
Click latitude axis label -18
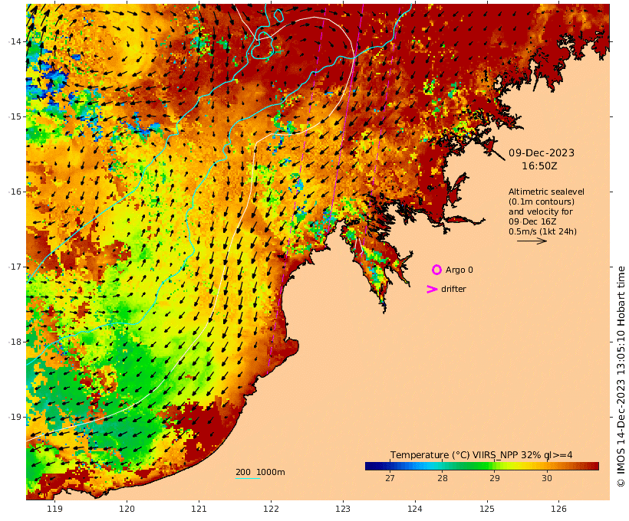click(x=15, y=342)
